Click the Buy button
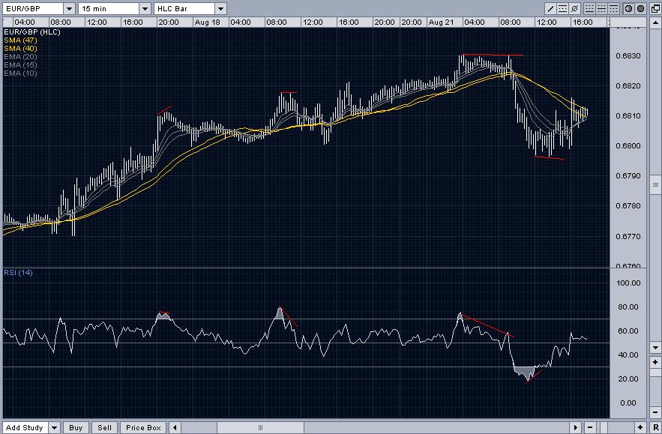 [x=76, y=428]
